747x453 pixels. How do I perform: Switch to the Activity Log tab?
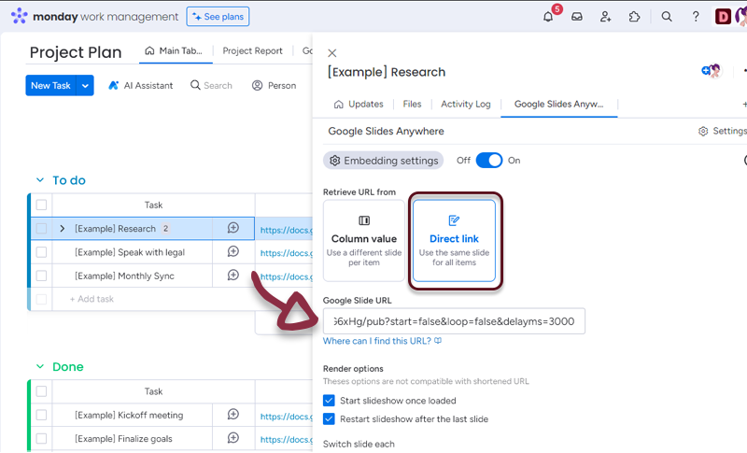[465, 105]
